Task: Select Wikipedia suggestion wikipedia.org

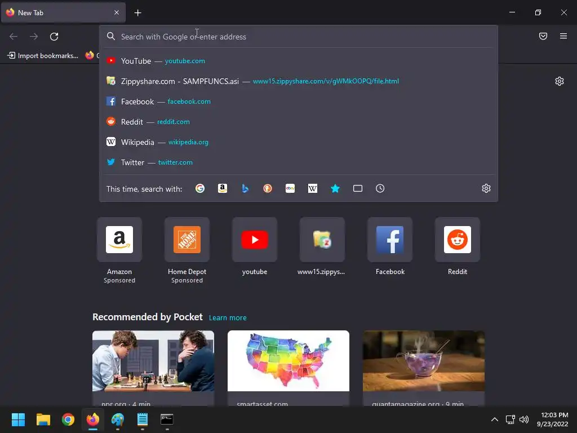Action: (x=299, y=142)
